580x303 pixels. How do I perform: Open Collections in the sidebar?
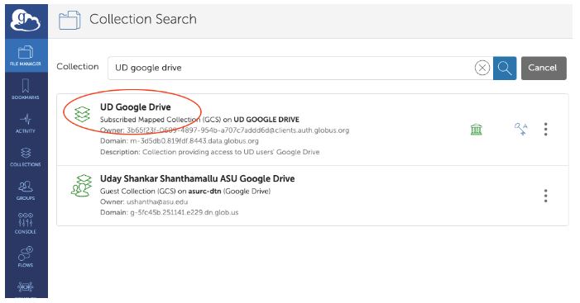pos(26,157)
